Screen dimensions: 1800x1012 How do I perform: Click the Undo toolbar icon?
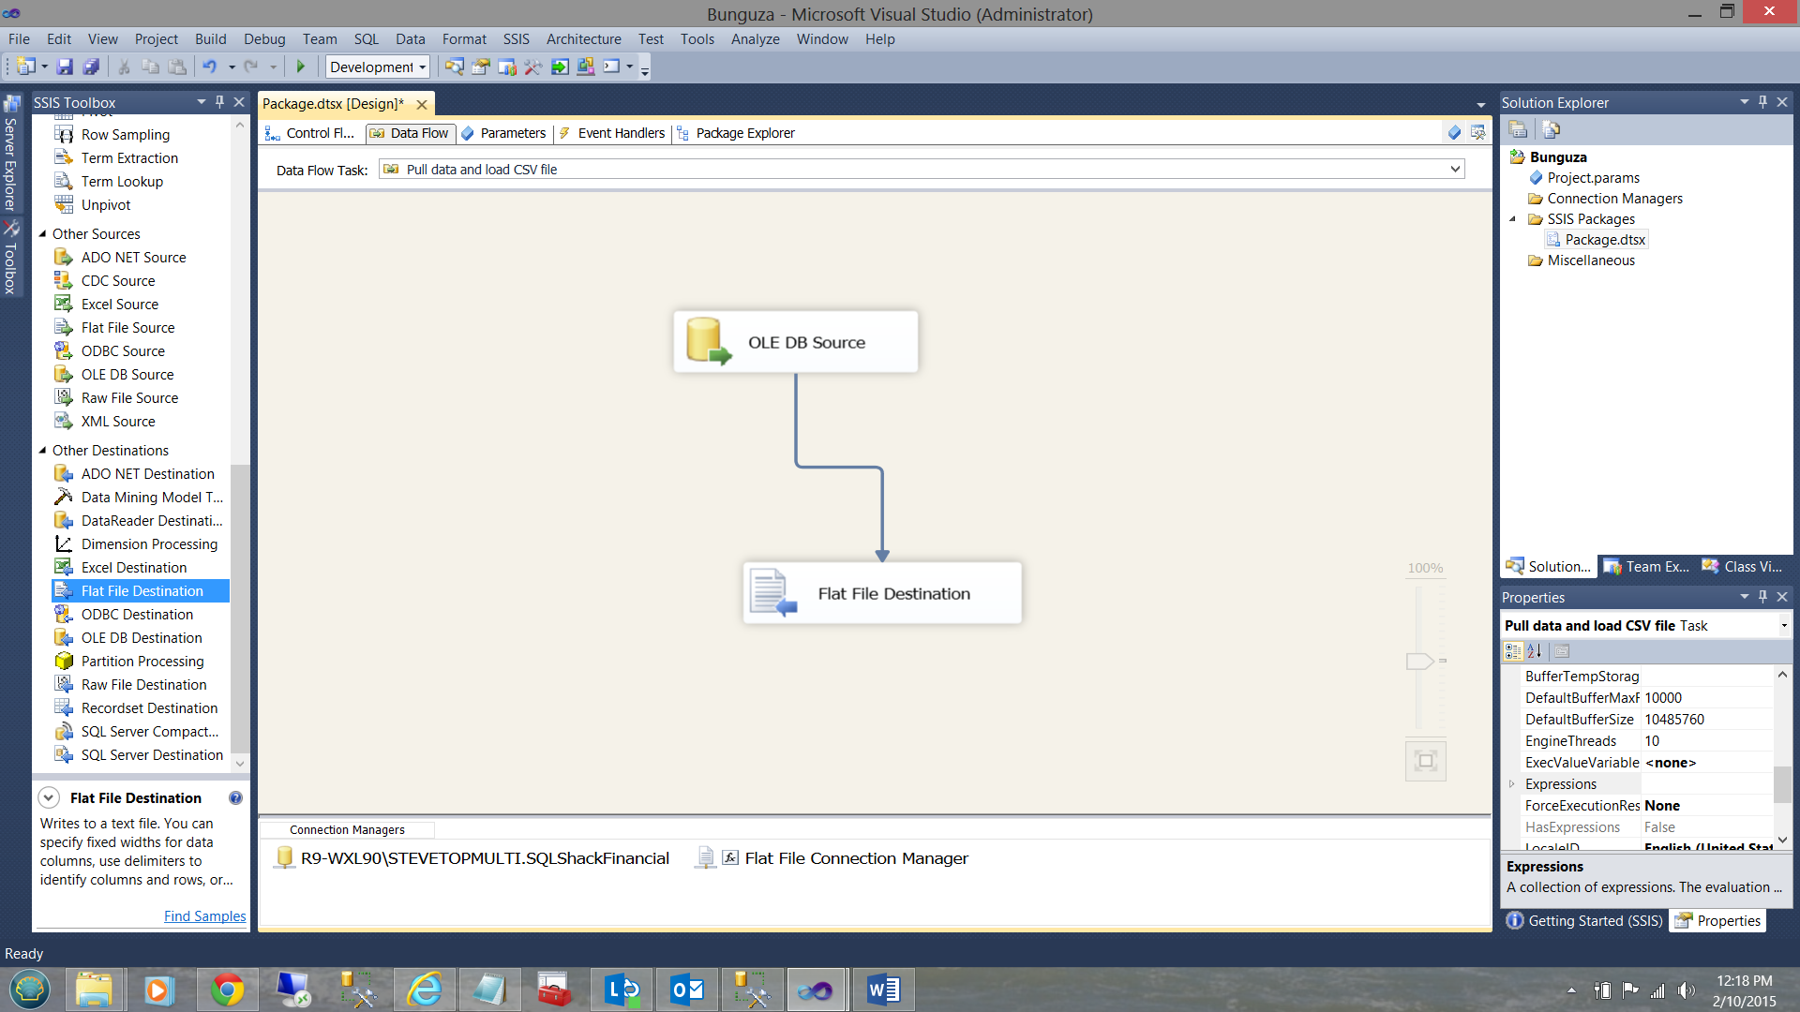pos(209,67)
